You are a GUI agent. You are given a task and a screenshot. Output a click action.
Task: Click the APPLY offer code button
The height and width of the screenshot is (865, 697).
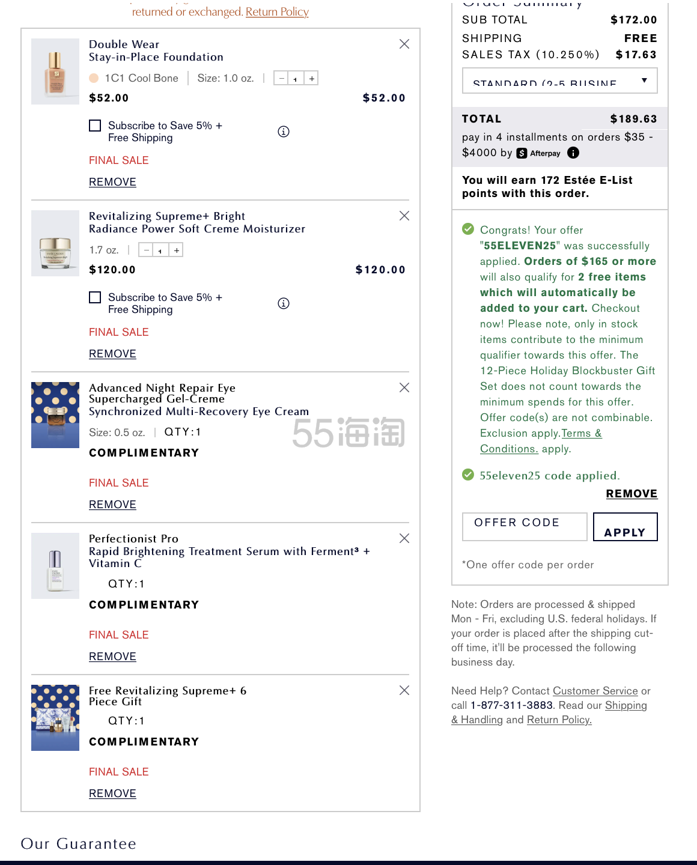pos(625,527)
